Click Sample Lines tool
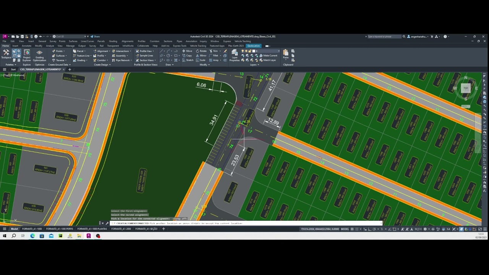The width and height of the screenshot is (489, 275). click(x=144, y=55)
